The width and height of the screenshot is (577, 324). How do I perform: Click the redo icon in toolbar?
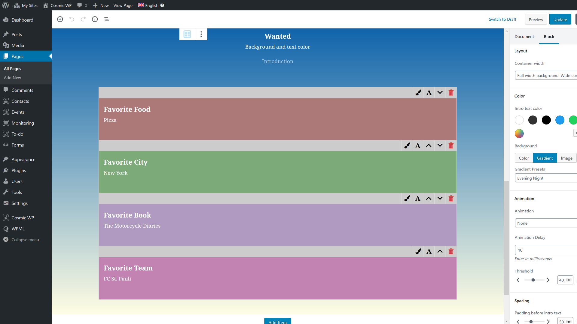[83, 19]
